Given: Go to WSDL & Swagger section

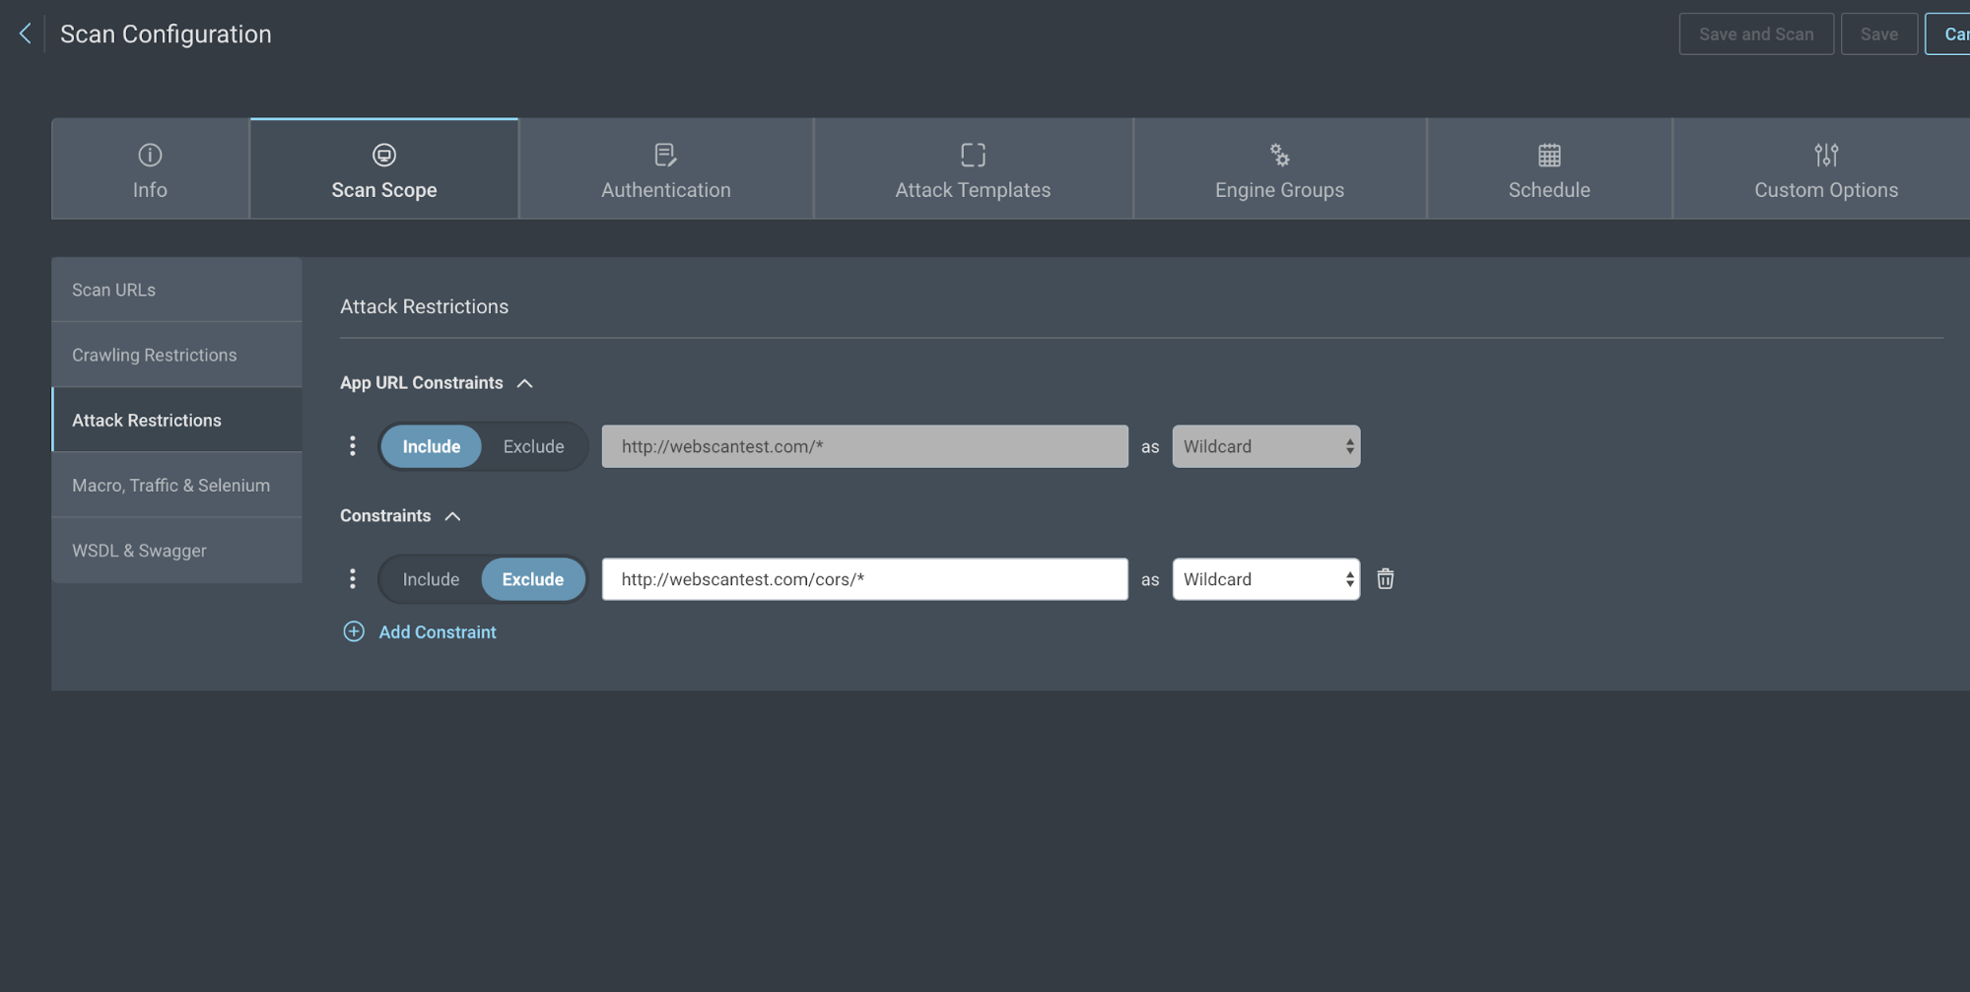Looking at the screenshot, I should pos(139,551).
